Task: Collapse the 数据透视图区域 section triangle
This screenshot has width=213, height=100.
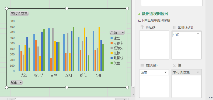Action: pos(139,14)
